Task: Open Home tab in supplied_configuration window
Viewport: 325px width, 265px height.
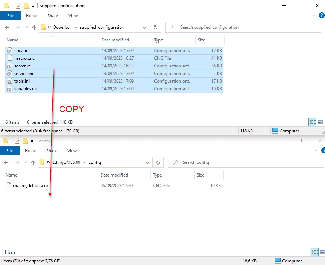Action: pos(31,16)
